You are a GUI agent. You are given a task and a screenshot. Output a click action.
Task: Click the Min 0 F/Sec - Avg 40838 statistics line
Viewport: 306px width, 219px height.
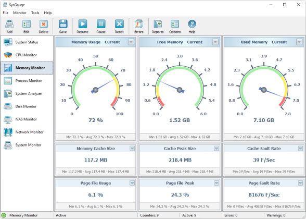click(264, 206)
